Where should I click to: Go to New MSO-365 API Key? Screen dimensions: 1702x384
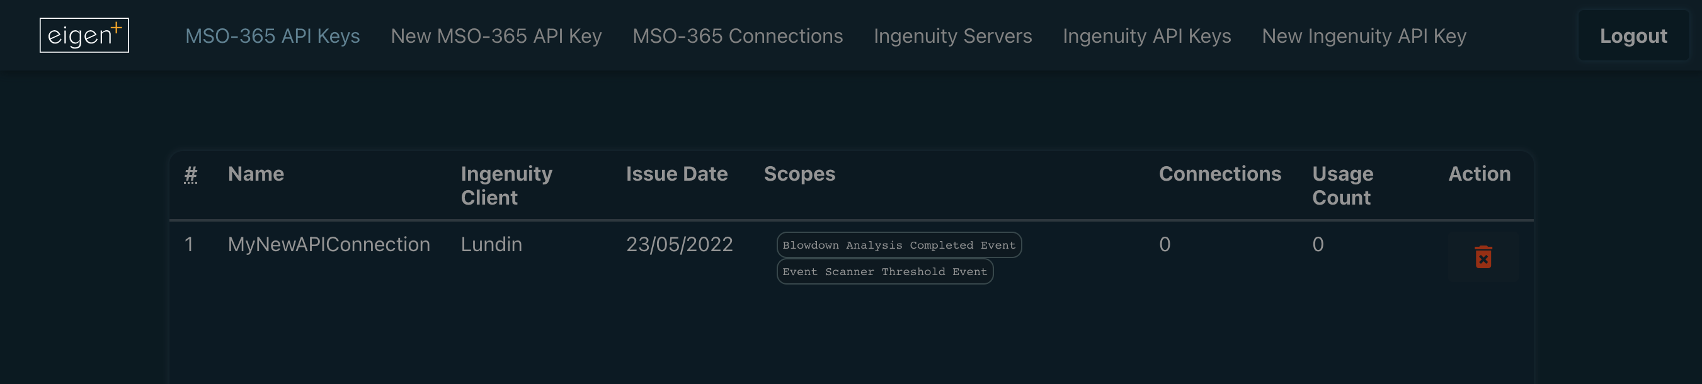(x=496, y=36)
